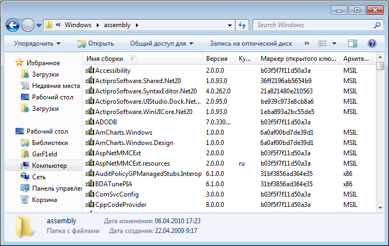Open Панель управления in sidebar

[57, 188]
